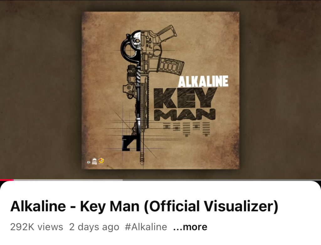Tap the 2 days ago upload date
This screenshot has width=321, height=245.
click(94, 227)
